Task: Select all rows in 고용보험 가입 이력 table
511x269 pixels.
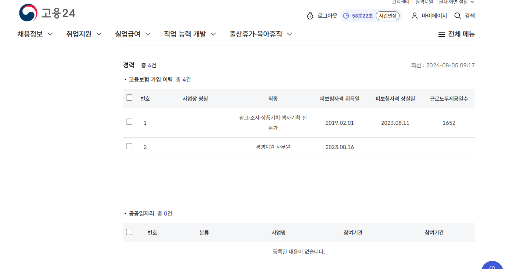Action: (x=129, y=98)
